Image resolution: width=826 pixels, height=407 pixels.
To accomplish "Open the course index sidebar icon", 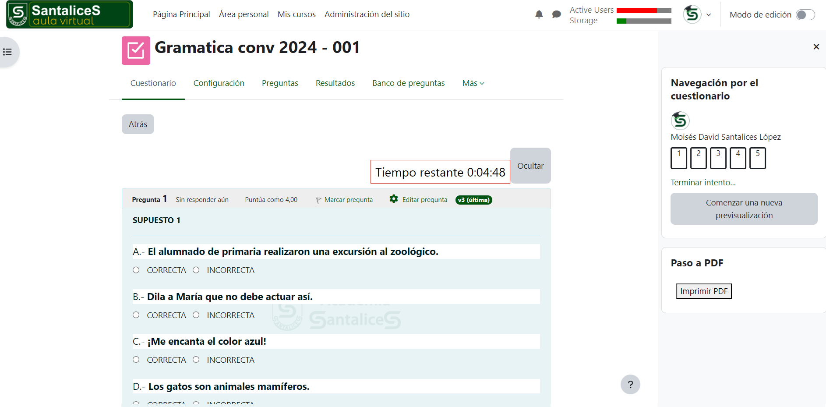I will [x=7, y=52].
